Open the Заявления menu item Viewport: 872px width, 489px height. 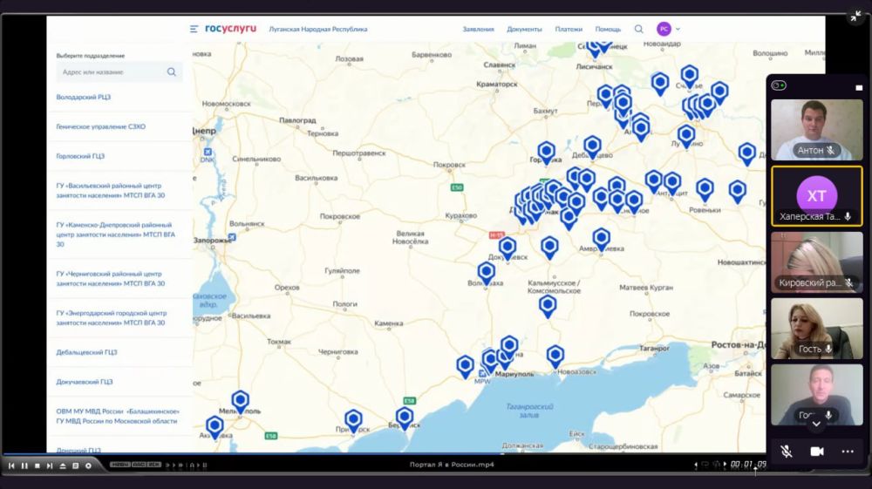(478, 29)
